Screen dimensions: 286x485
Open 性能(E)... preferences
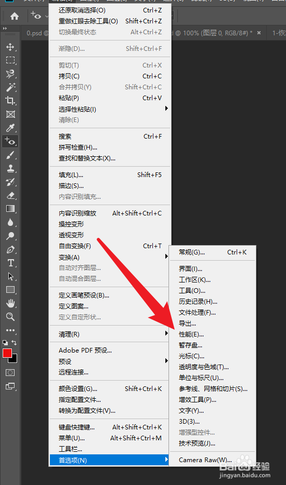212,334
